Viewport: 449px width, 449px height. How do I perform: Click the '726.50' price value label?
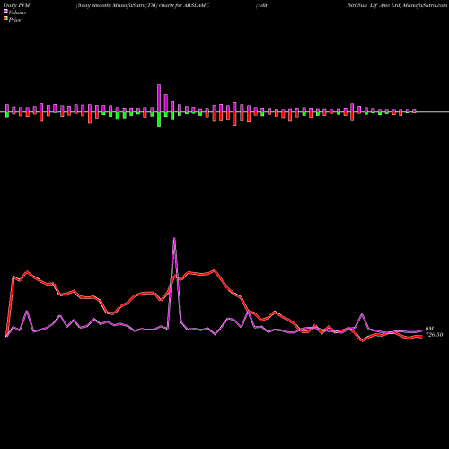(x=434, y=335)
